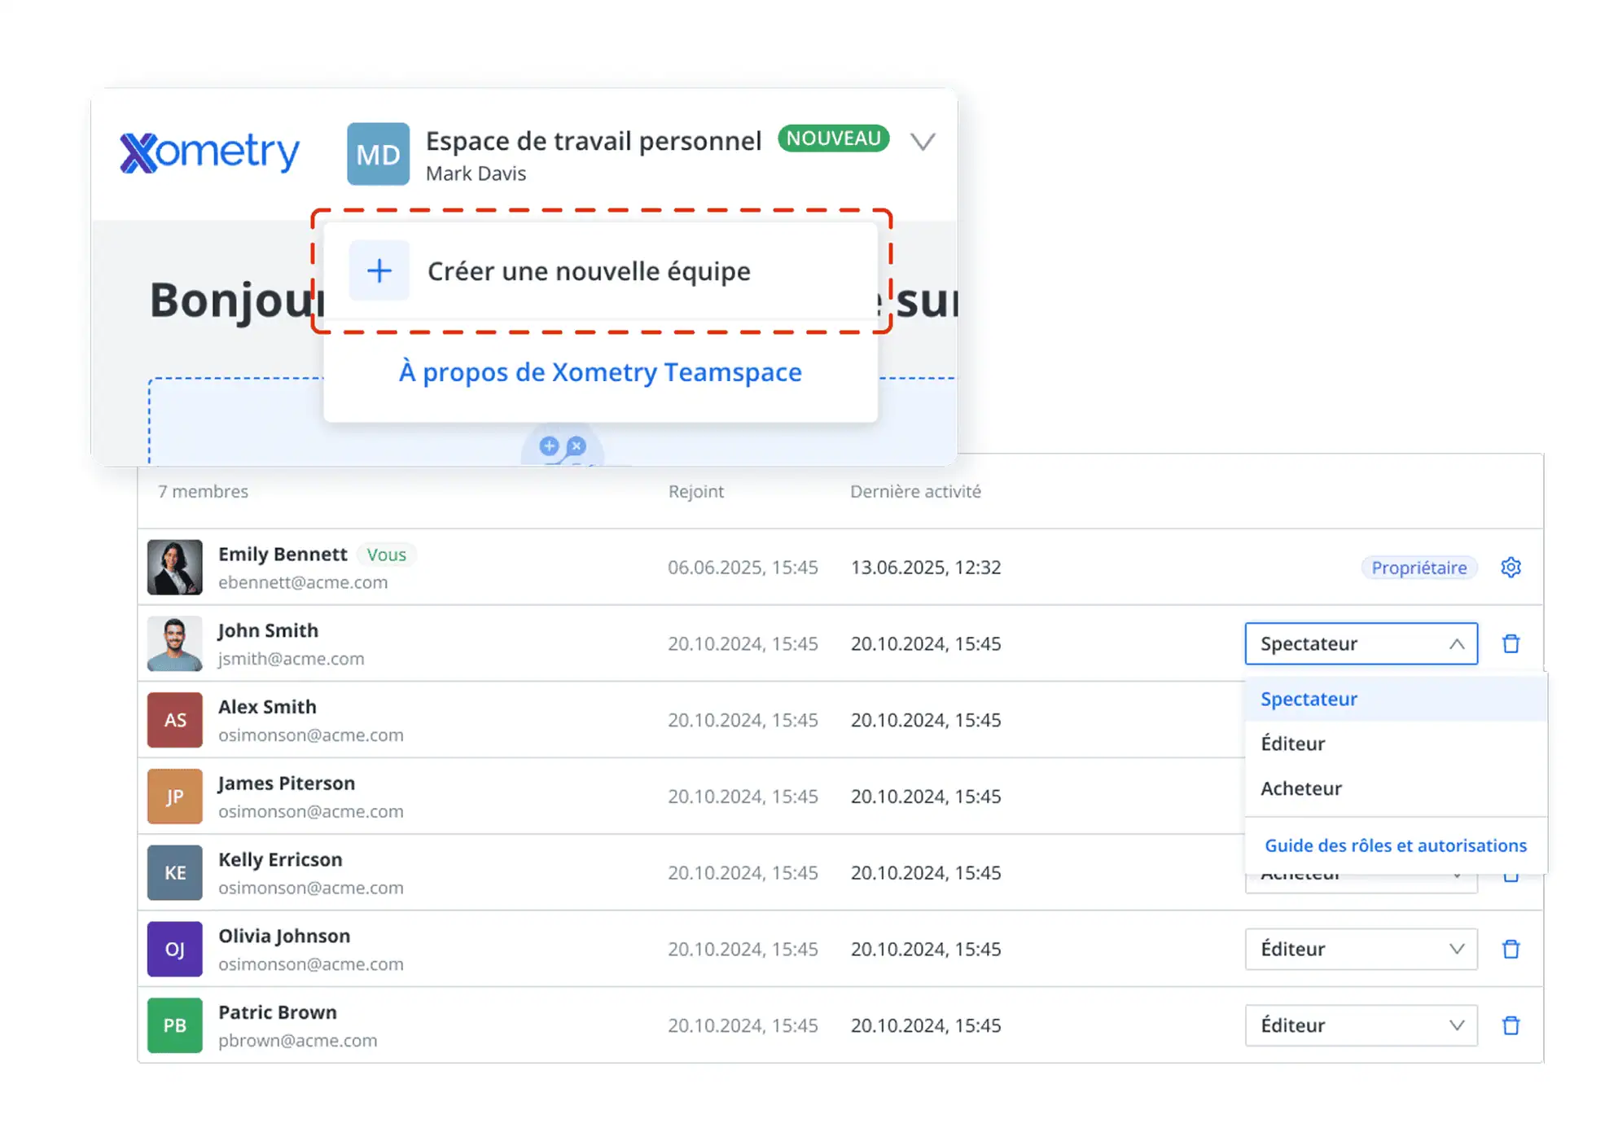This screenshot has width=1618, height=1141.
Task: Select Créer une nouvelle équipe
Action: [x=601, y=270]
